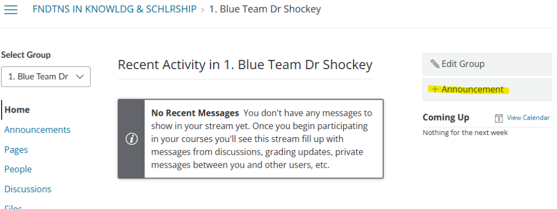
Task: Open the partially visible Files link
Action: (x=13, y=207)
